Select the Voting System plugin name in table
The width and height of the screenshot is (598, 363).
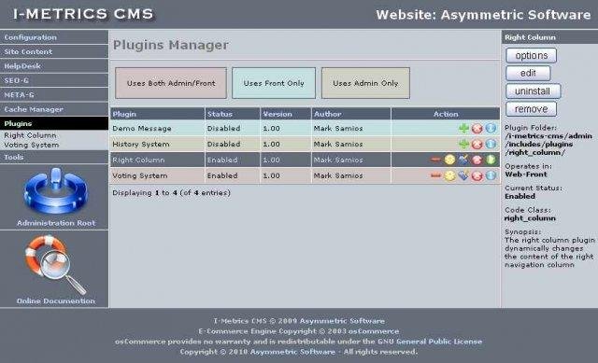coord(140,175)
